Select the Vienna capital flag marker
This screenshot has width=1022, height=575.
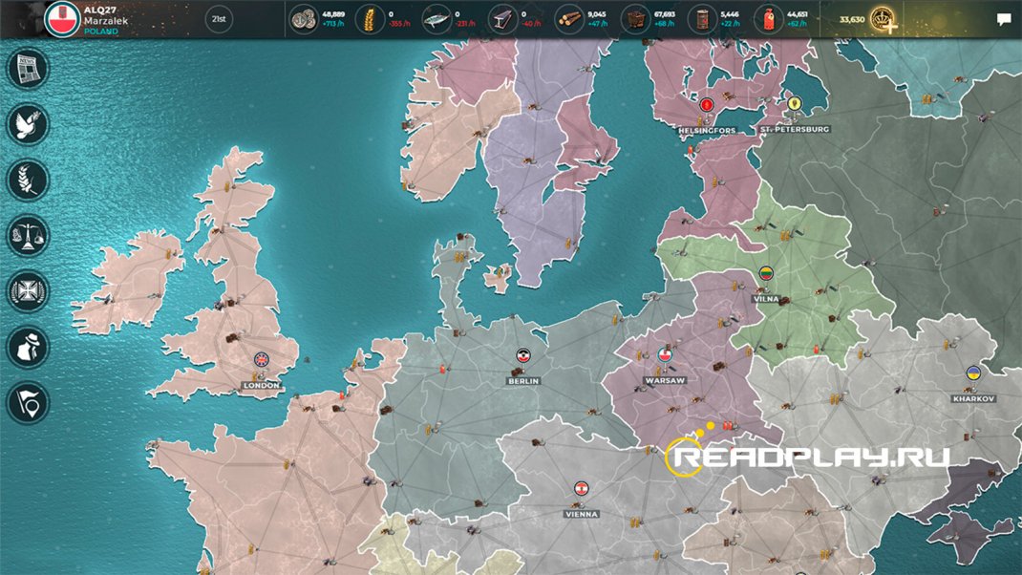pyautogui.click(x=582, y=488)
